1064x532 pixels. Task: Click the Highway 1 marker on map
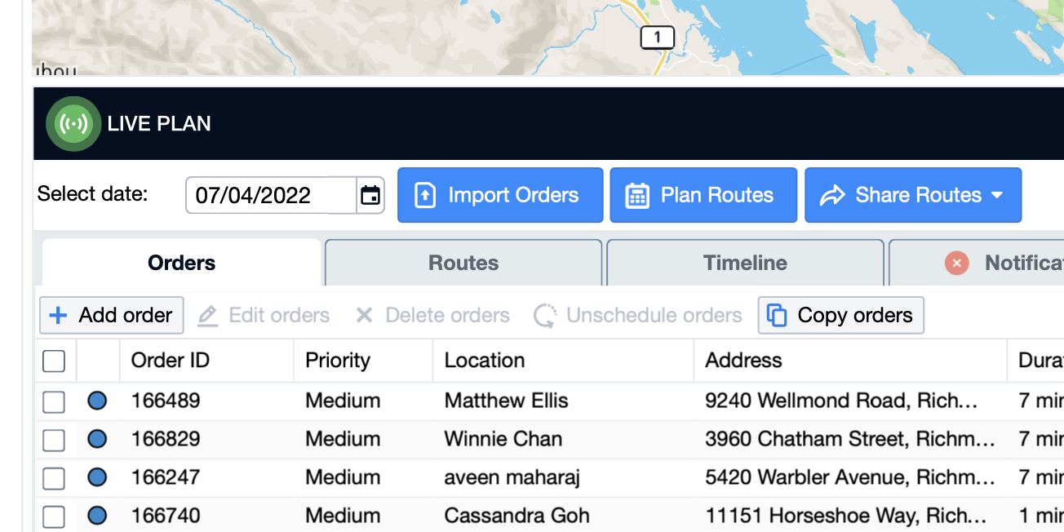point(657,37)
